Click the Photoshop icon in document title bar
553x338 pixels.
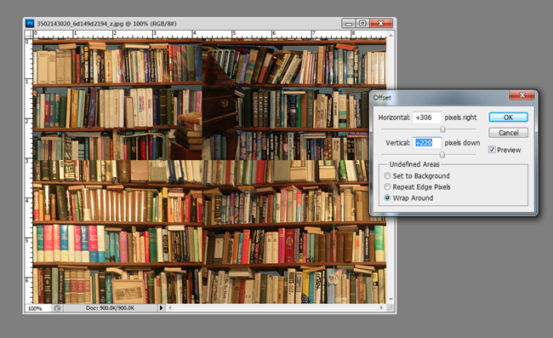(30, 23)
